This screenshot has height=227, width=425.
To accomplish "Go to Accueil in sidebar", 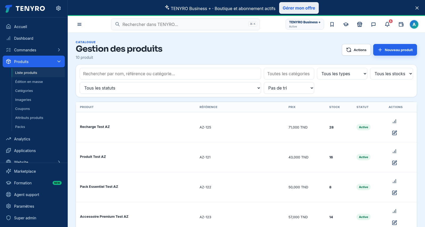I will [34, 26].
